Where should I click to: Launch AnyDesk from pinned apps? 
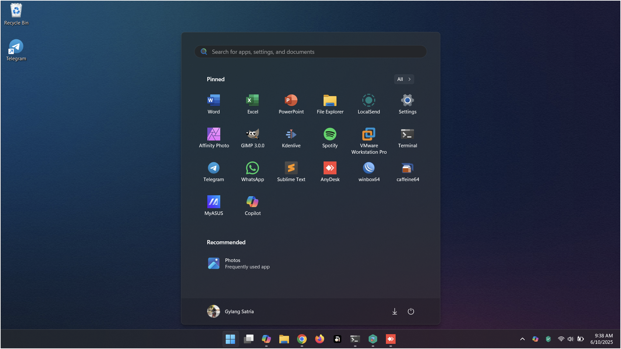point(330,172)
